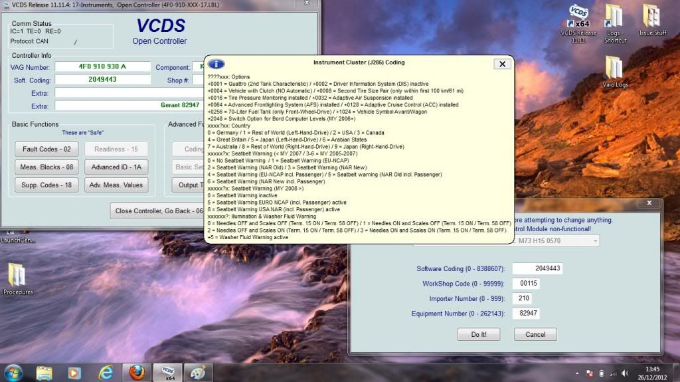Click the '+5 = Washer Fluid Warning active' line

(x=248, y=237)
